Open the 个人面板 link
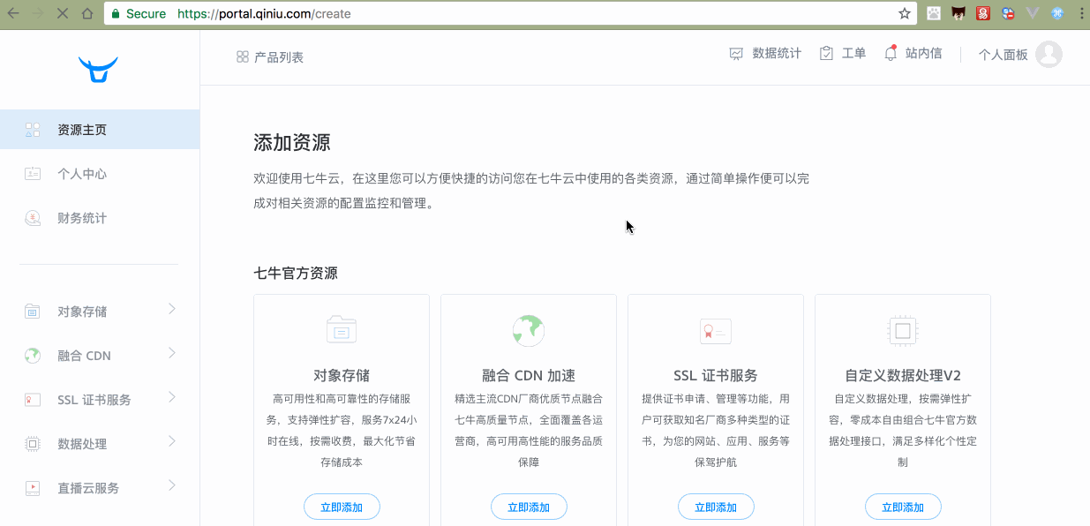The width and height of the screenshot is (1090, 526). [x=1004, y=55]
